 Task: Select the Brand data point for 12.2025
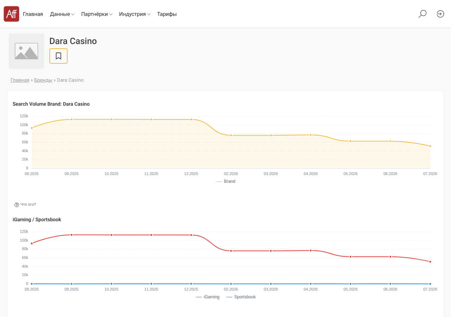[x=191, y=119]
